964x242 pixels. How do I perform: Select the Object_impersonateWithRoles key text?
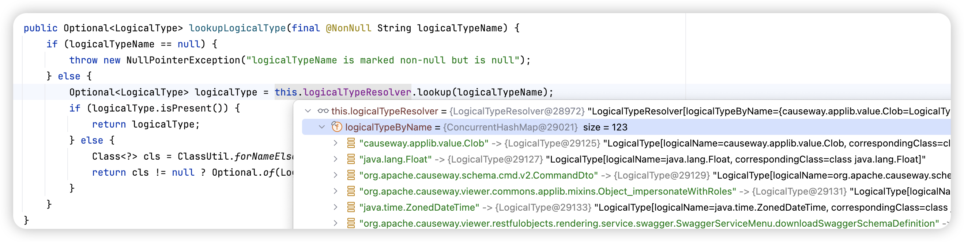click(547, 191)
